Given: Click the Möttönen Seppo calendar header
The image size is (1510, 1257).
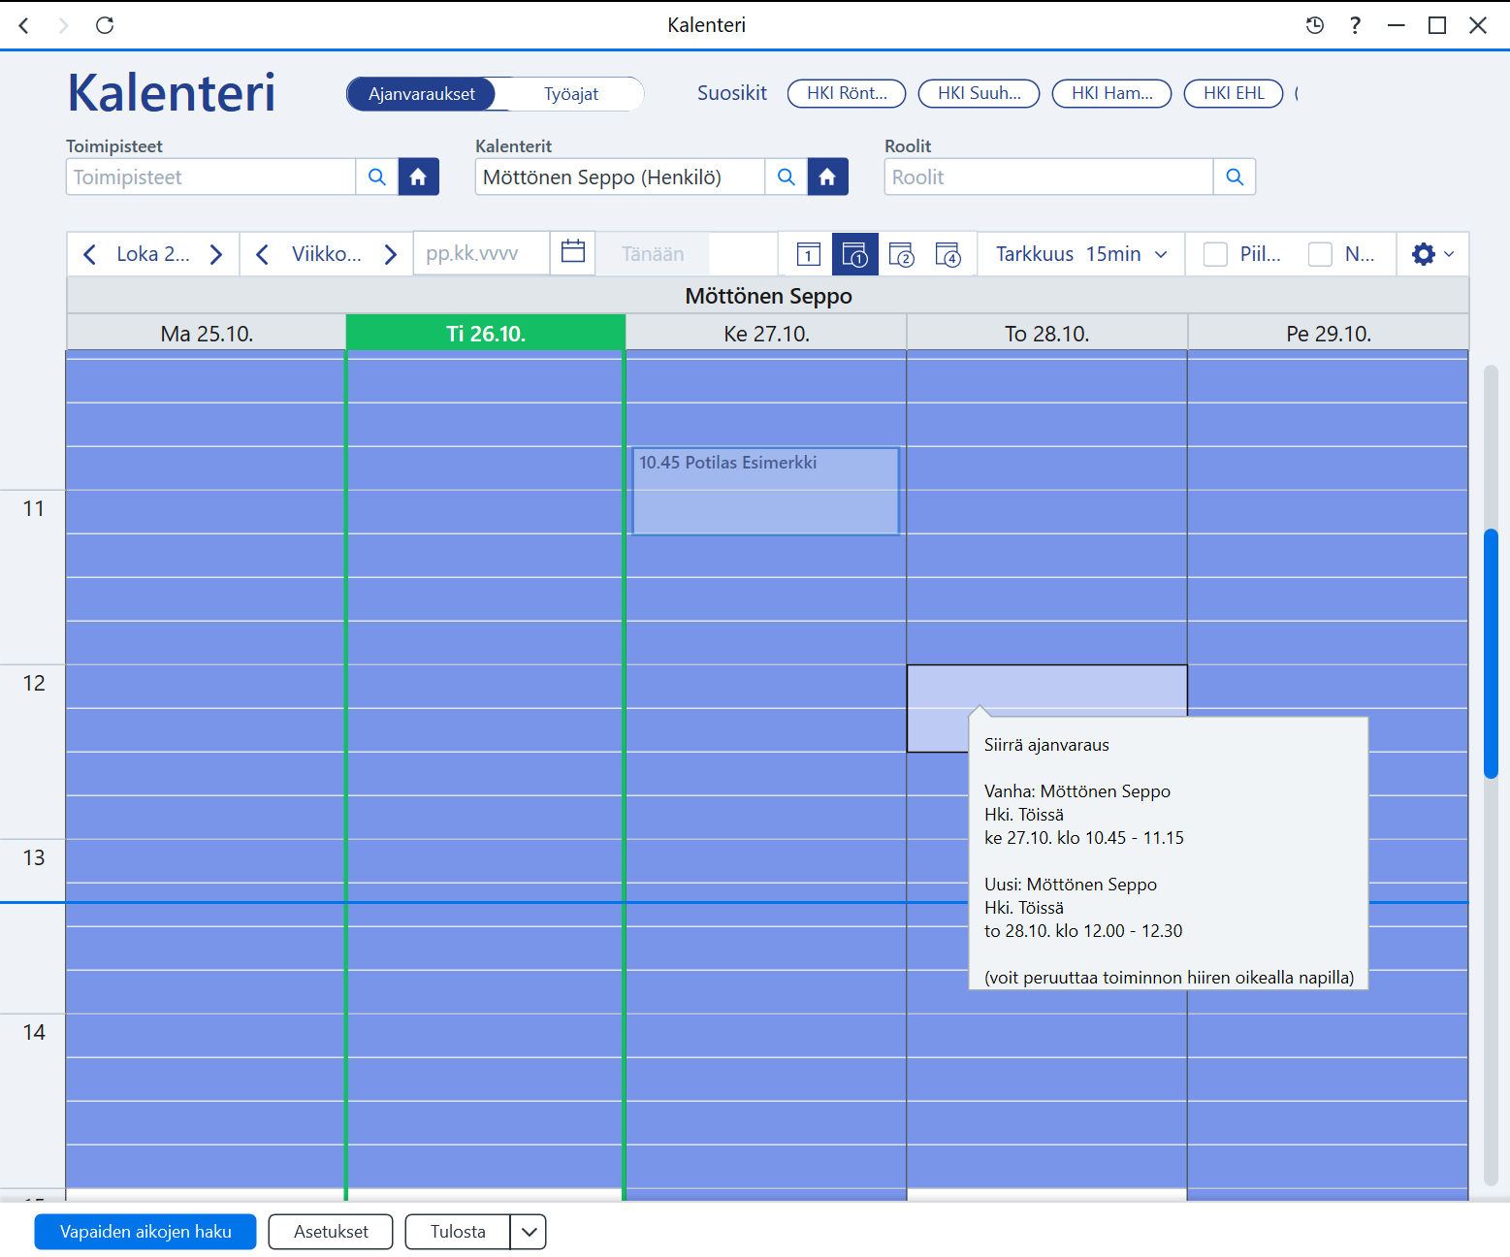Looking at the screenshot, I should point(768,296).
